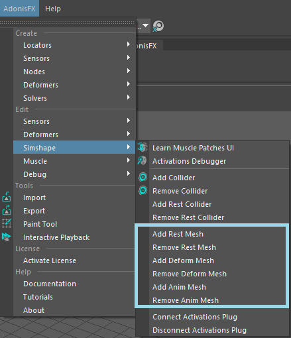
Task: Select the highlighted Simshape menu entry
Action: point(74,147)
